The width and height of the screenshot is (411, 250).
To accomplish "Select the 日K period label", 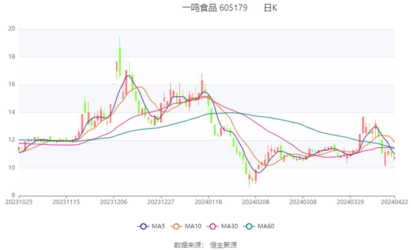I will click(271, 8).
